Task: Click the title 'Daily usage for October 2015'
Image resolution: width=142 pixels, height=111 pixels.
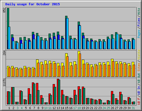Action: (32, 4)
